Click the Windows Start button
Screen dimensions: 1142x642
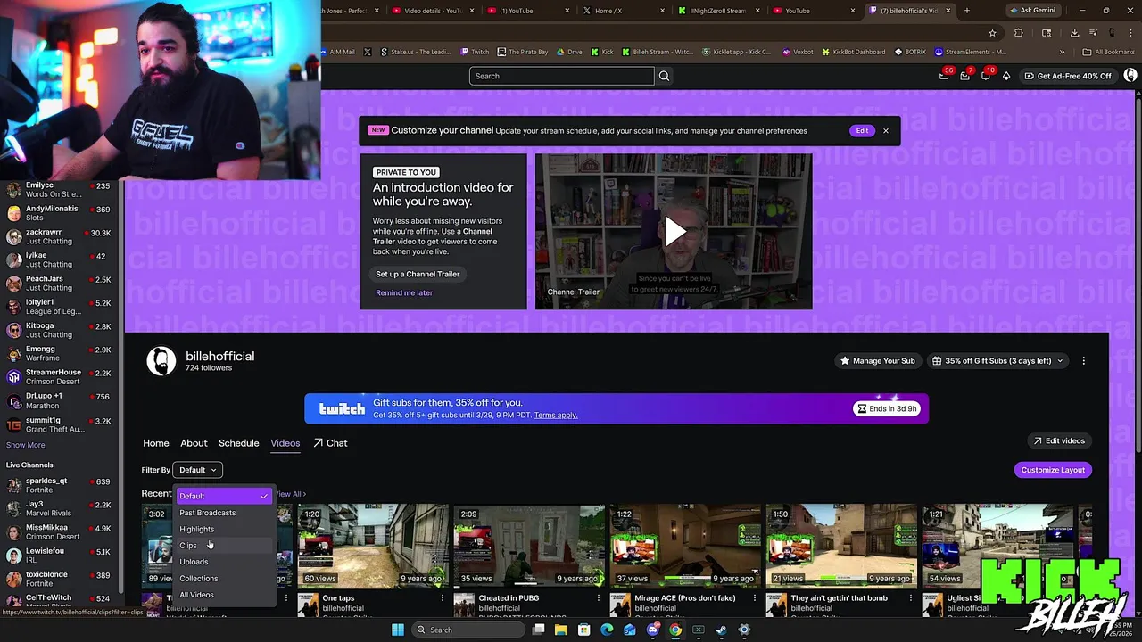point(398,630)
